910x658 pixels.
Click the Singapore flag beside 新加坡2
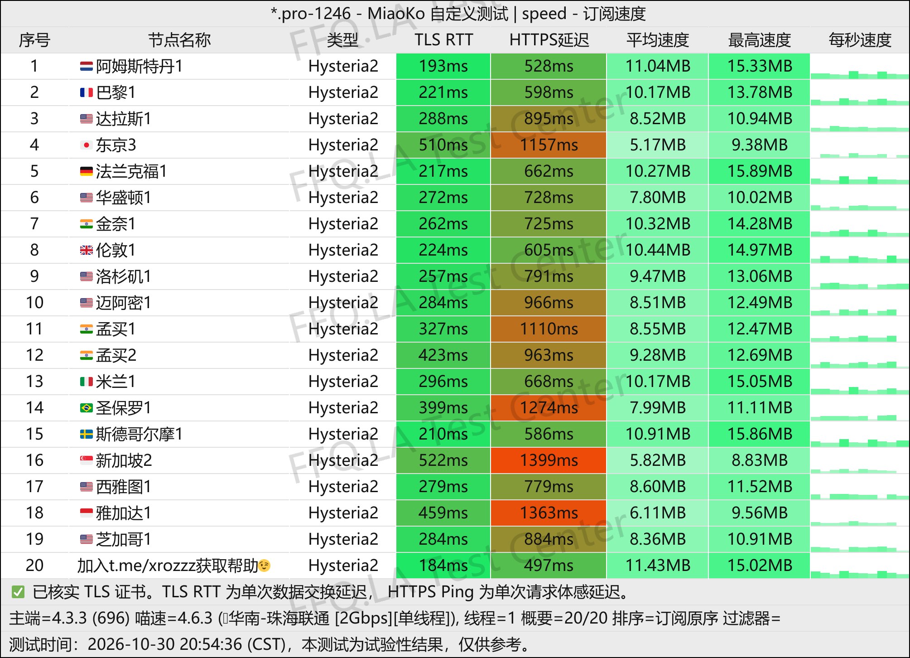pyautogui.click(x=86, y=461)
